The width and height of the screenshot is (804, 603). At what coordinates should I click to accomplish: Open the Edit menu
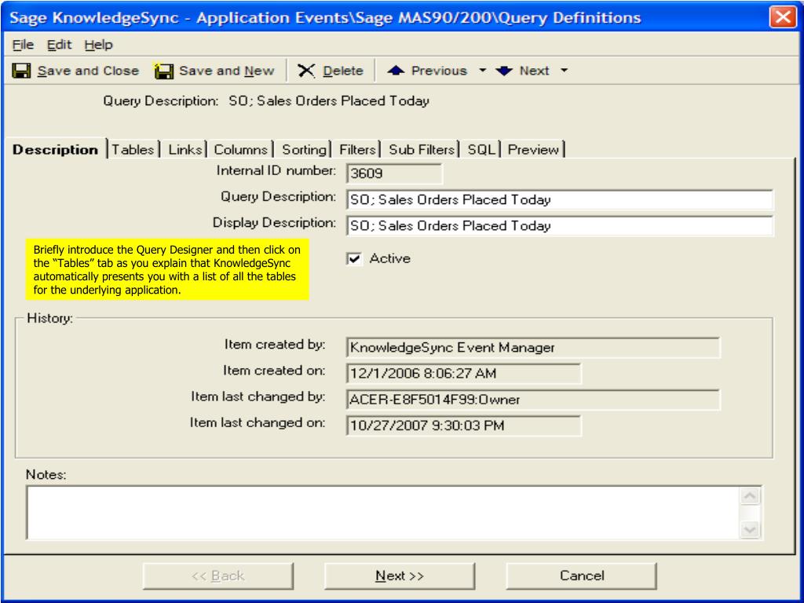click(x=60, y=45)
